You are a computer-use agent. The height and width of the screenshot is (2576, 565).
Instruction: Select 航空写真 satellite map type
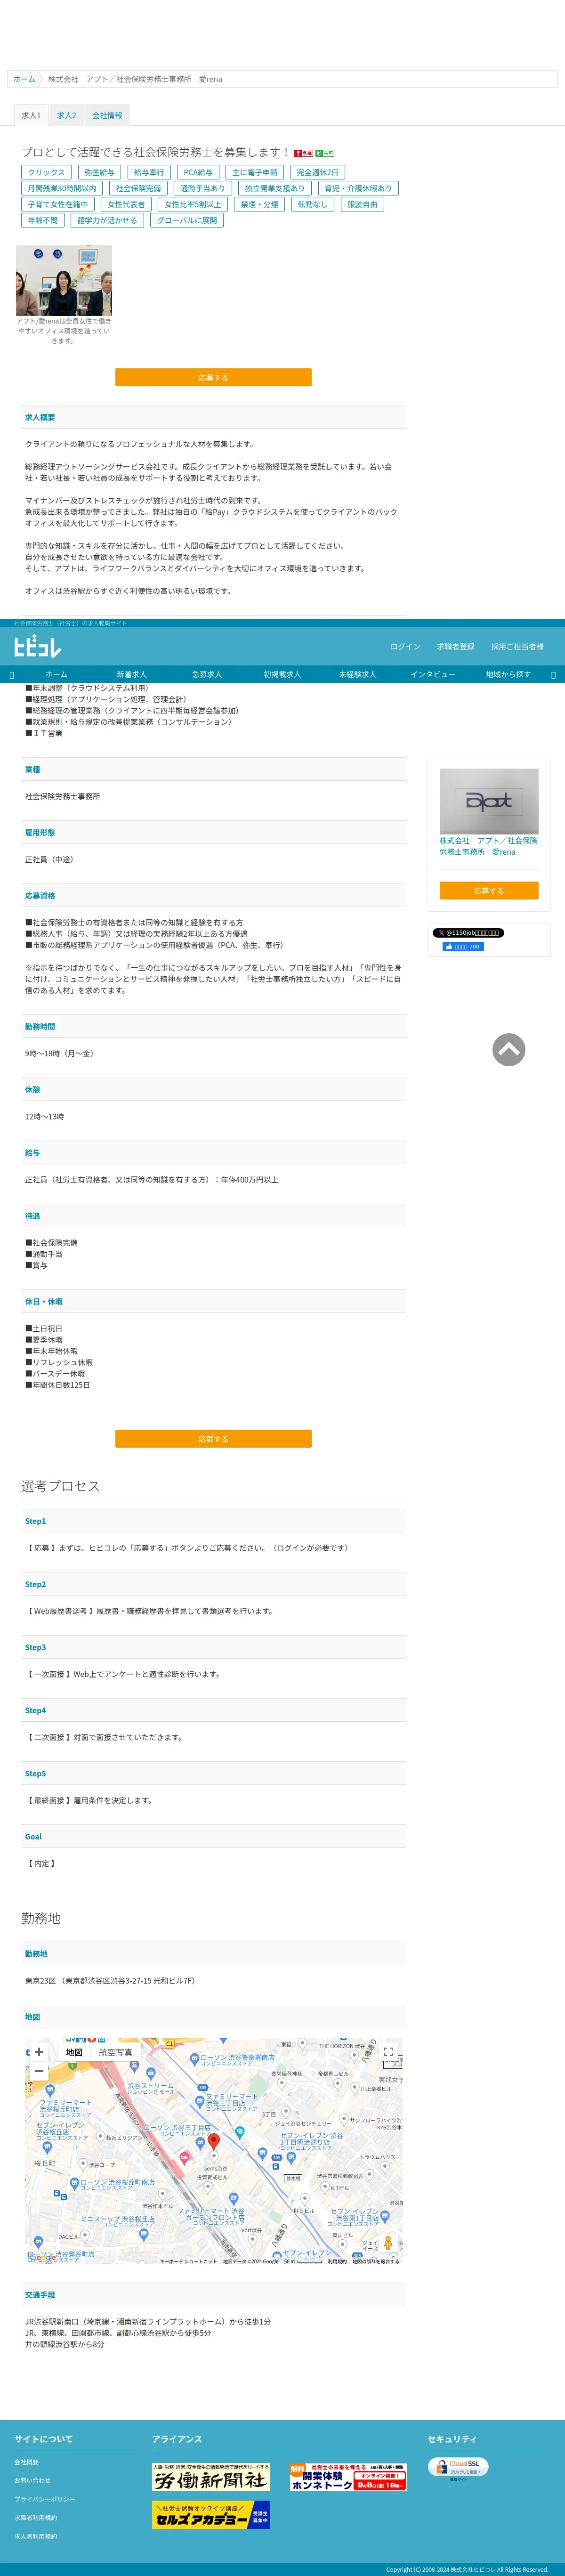pos(115,2052)
